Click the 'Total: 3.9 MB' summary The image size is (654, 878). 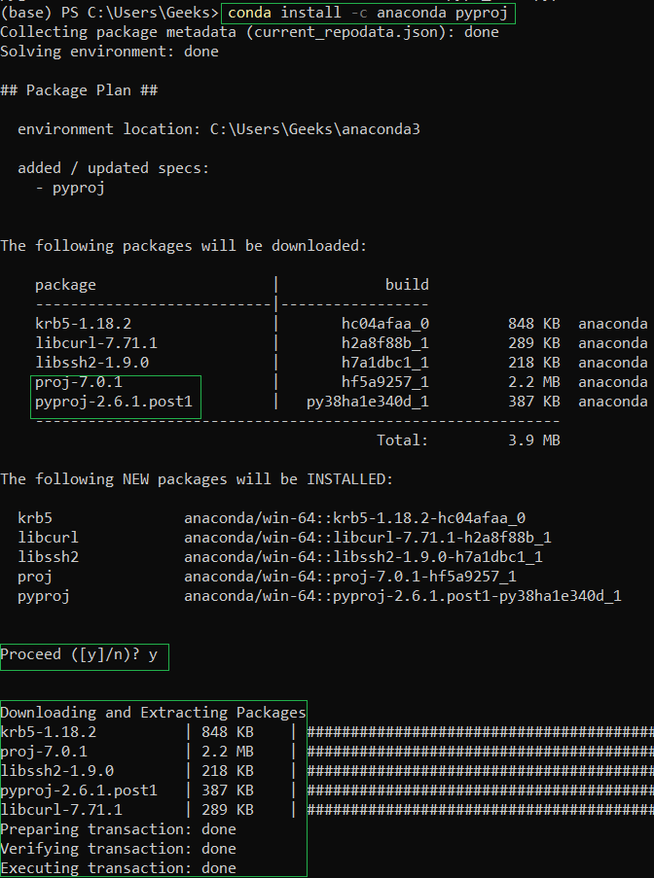[468, 440]
